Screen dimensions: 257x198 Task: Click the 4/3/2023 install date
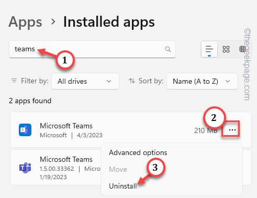[x=90, y=135]
